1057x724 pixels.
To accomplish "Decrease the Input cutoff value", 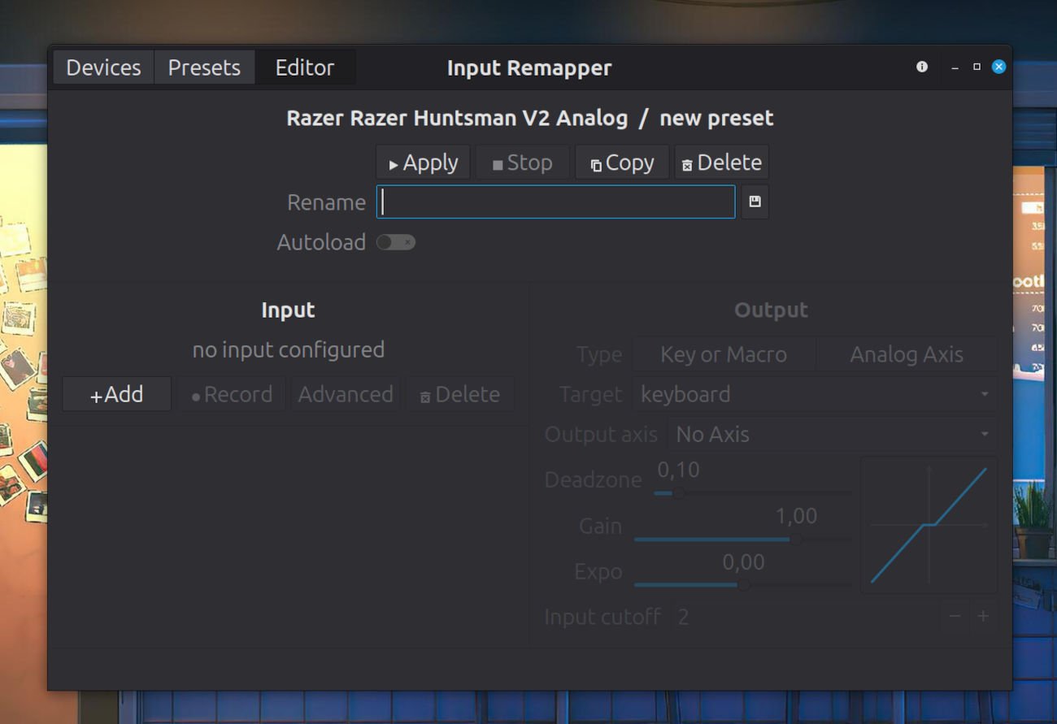I will 955,617.
